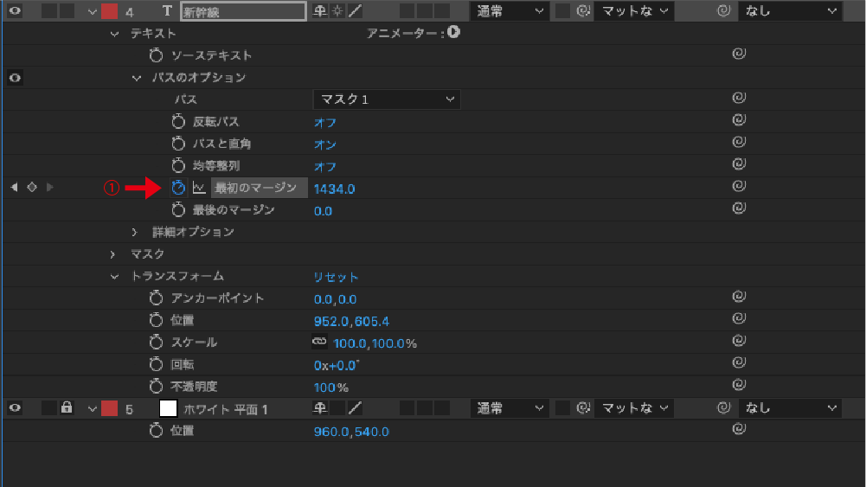
Task: Collapse the トランスフォーム group
Action: coord(114,277)
